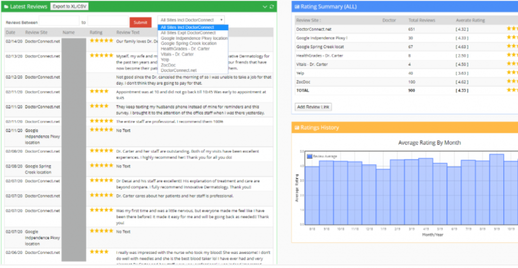This screenshot has width=518, height=268.
Task: Click the Review Average chart legend
Action: tap(322, 156)
